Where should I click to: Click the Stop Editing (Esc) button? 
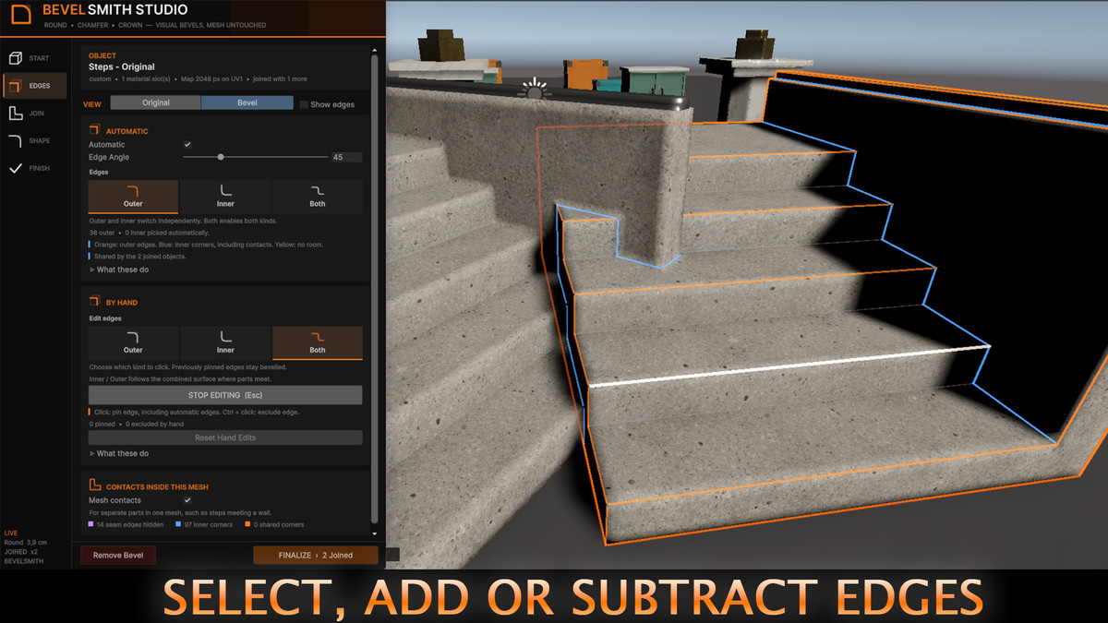225,395
